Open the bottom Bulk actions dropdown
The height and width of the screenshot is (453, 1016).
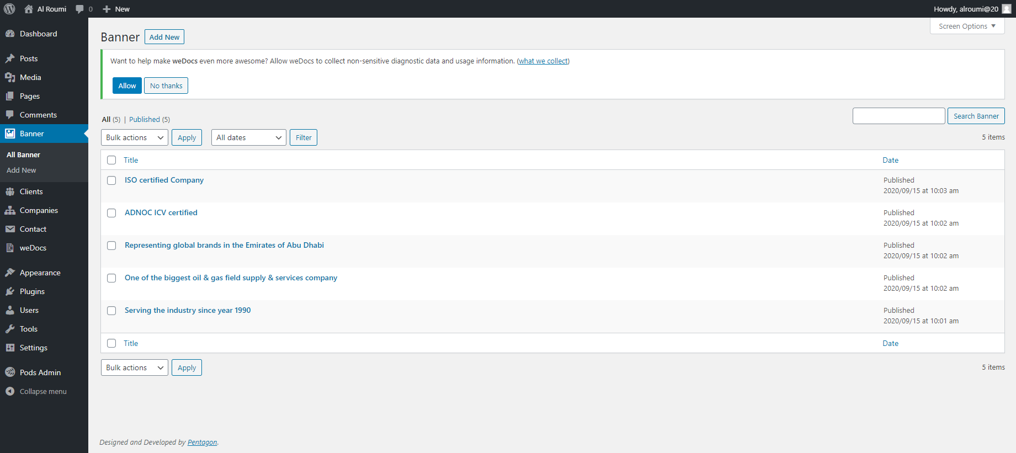pos(135,367)
